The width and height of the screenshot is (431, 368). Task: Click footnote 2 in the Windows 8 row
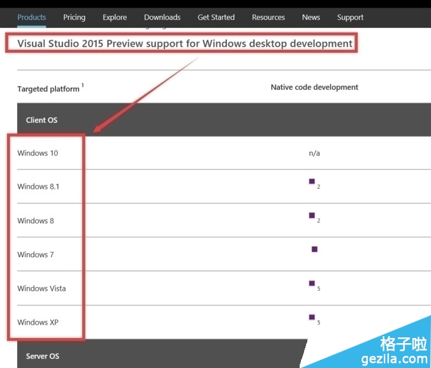click(319, 221)
